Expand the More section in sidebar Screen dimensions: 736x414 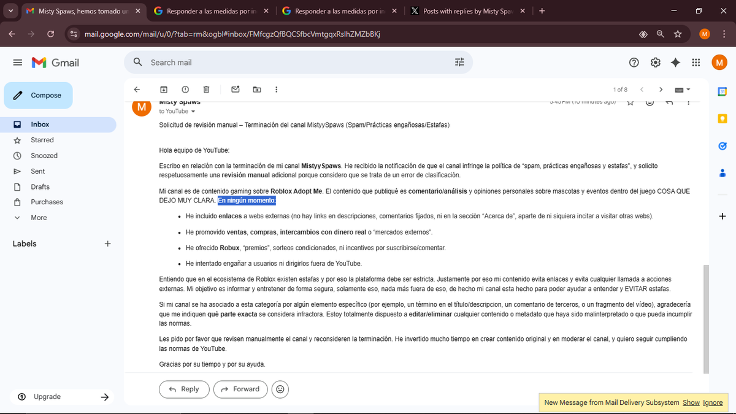39,218
